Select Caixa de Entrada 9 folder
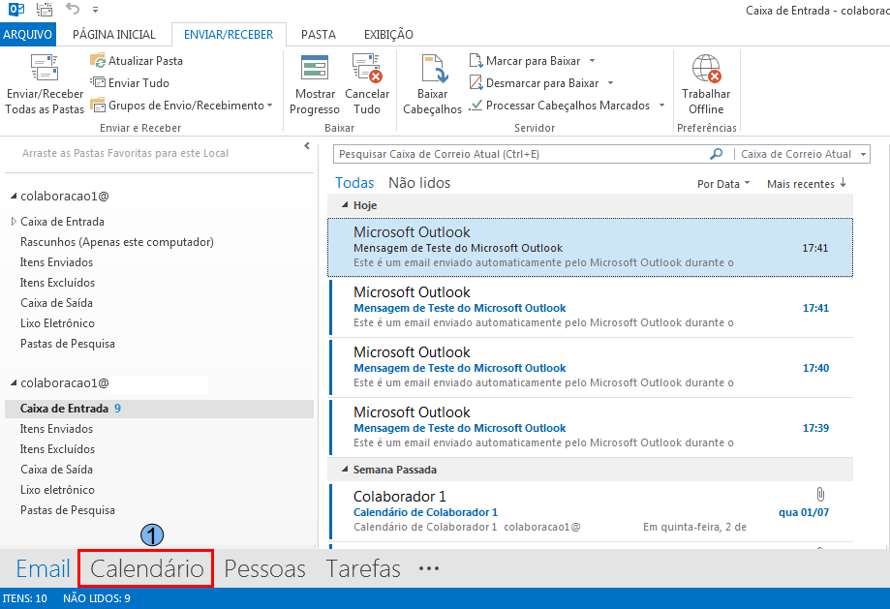This screenshot has height=609, width=890. click(159, 409)
